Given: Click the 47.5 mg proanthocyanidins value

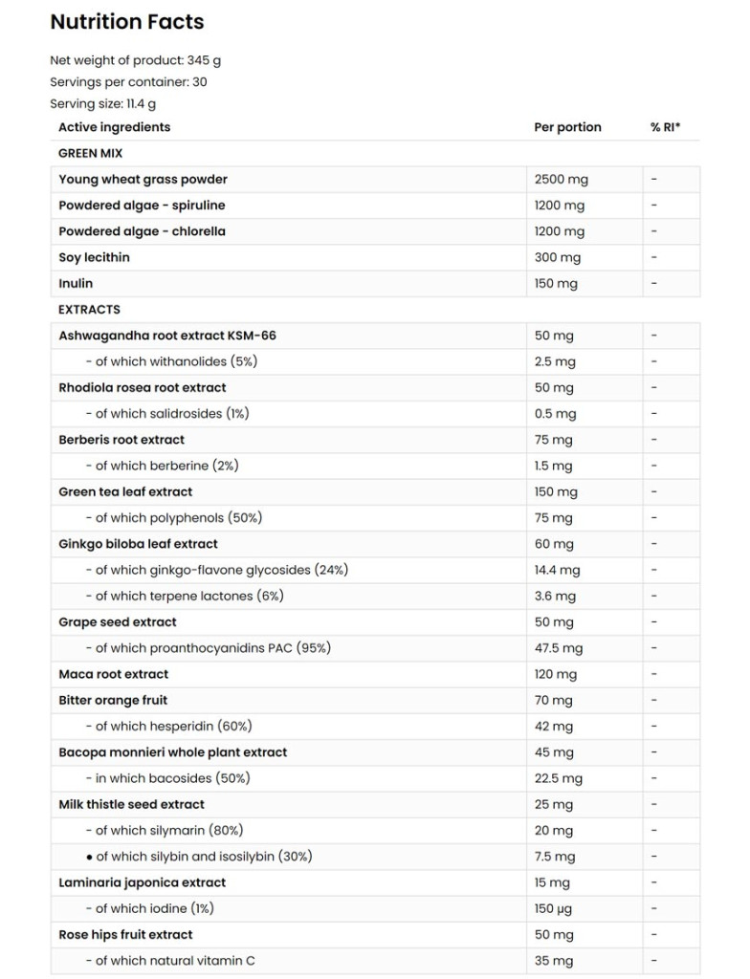Looking at the screenshot, I should click(x=558, y=648).
